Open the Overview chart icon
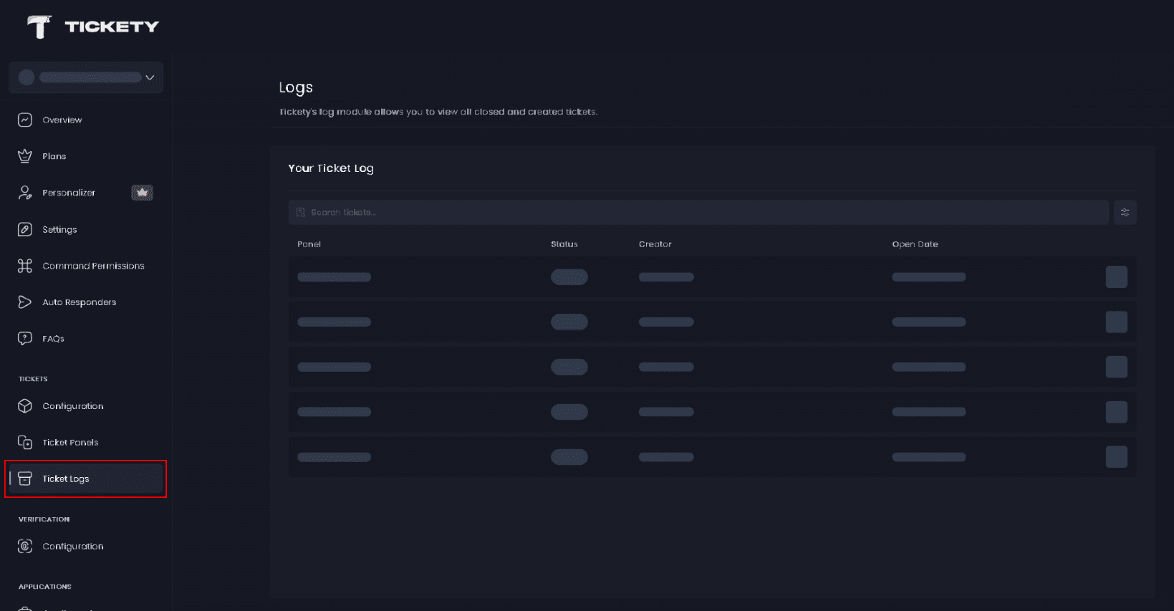Image resolution: width=1174 pixels, height=611 pixels. click(25, 120)
